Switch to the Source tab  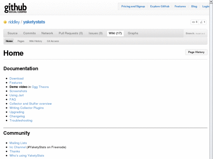tap(12, 33)
